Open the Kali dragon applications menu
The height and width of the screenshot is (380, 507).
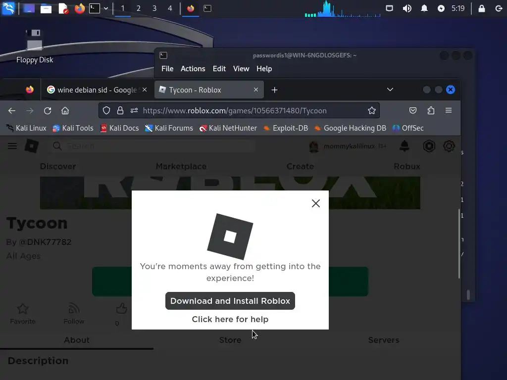pyautogui.click(x=8, y=8)
